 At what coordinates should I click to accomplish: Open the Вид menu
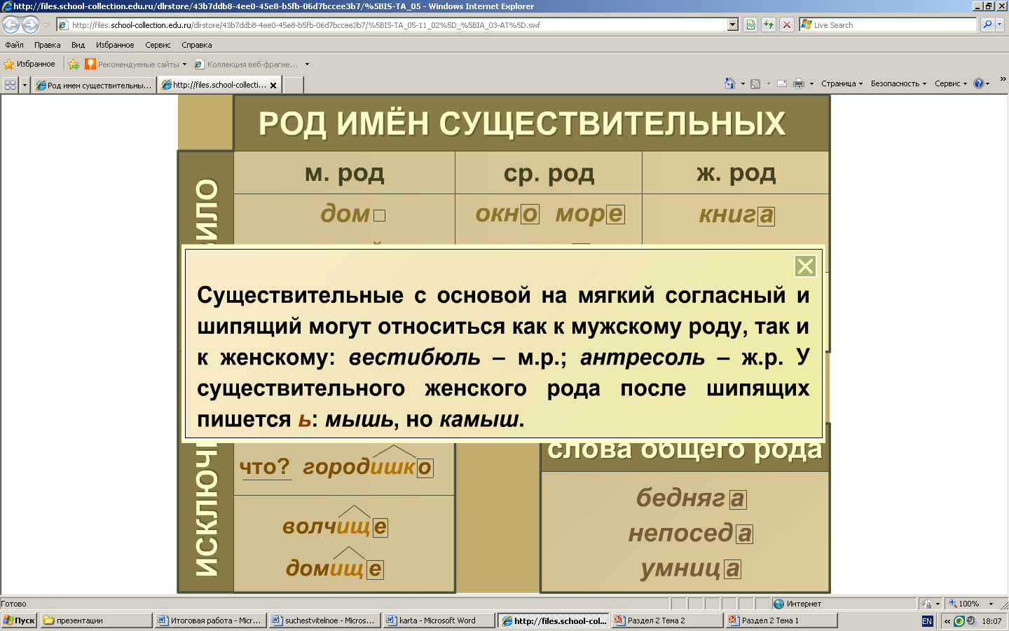pyautogui.click(x=78, y=45)
